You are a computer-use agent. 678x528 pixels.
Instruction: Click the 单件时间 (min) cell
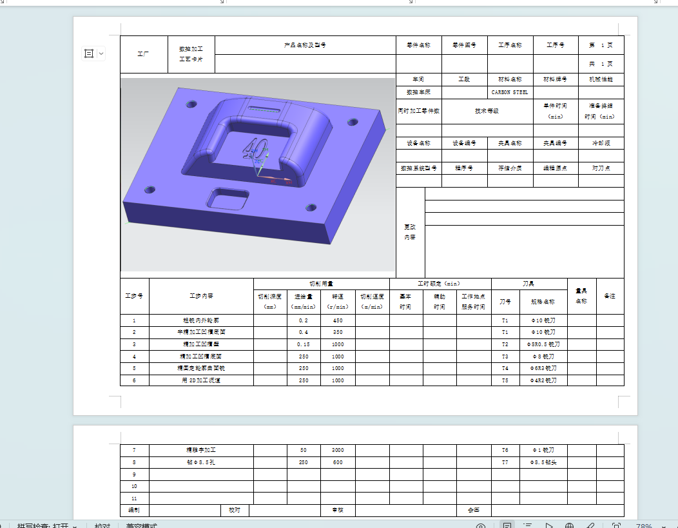pyautogui.click(x=556, y=111)
